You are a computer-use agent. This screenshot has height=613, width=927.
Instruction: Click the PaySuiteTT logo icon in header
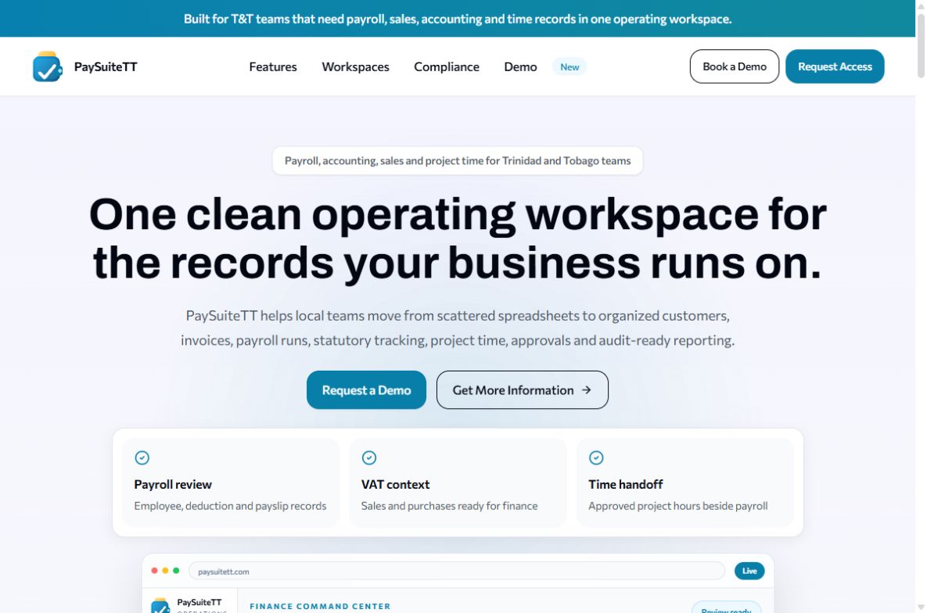47,66
